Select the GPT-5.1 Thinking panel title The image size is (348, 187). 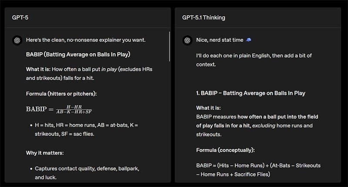tap(204, 18)
